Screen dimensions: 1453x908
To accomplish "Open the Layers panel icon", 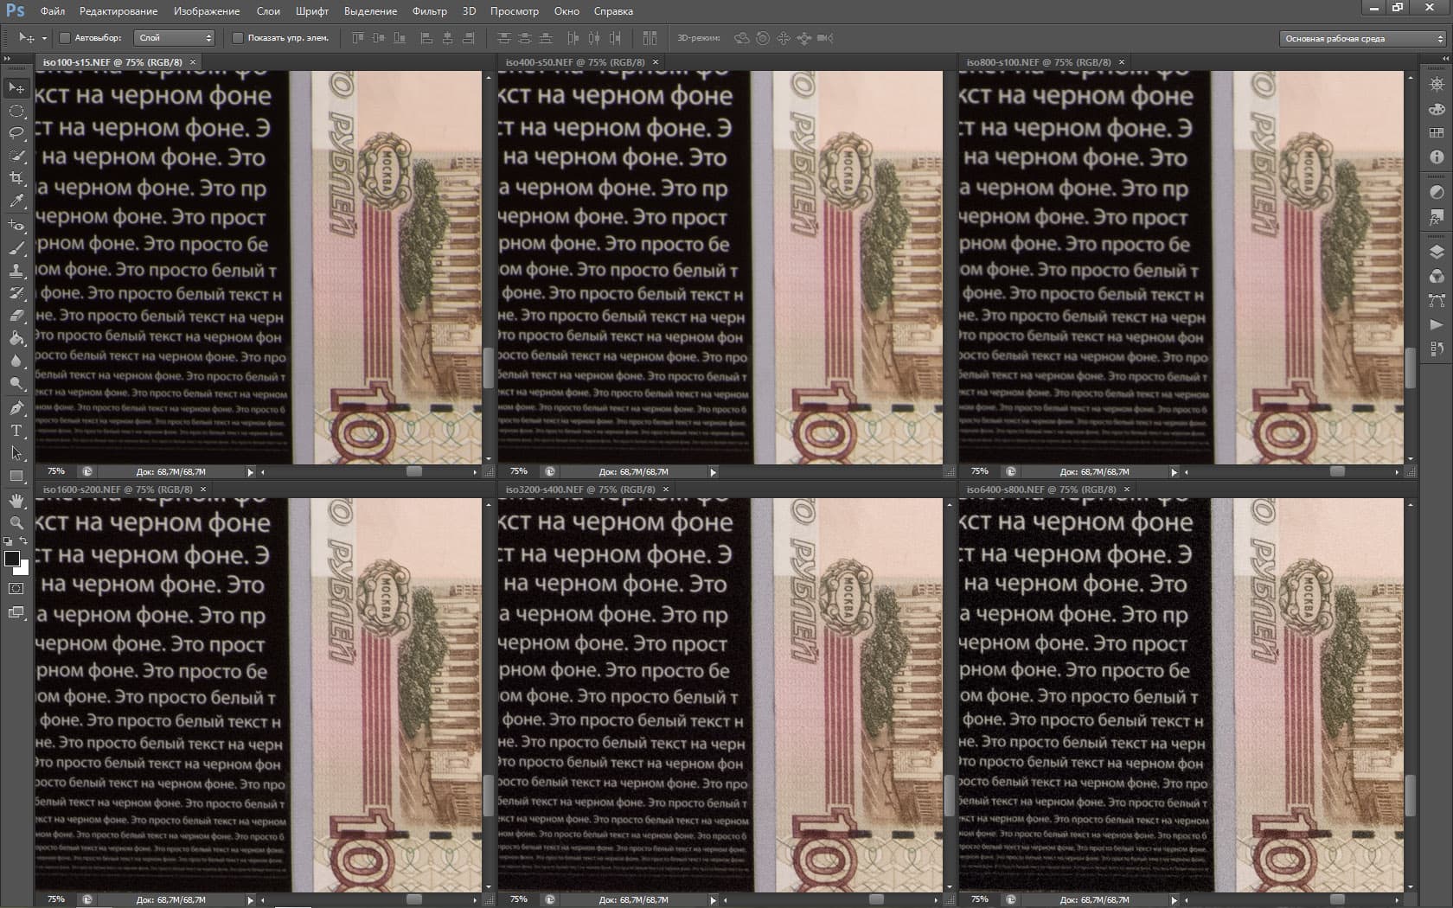I will click(x=1437, y=252).
